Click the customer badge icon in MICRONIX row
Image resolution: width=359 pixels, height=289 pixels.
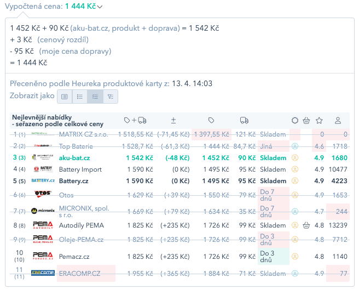295,212
